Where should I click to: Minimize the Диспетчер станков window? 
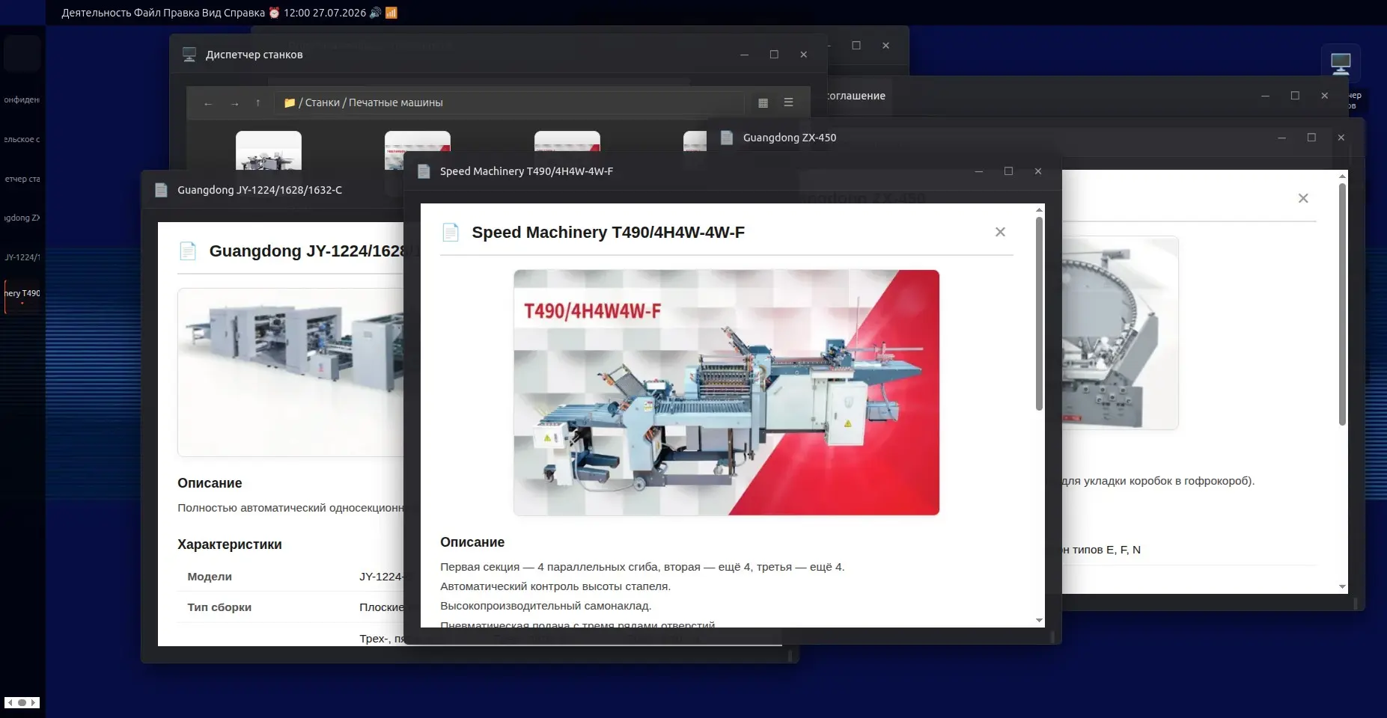744,55
